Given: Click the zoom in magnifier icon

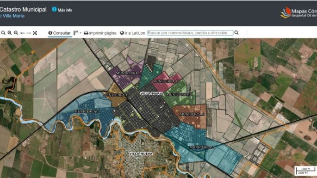Looking at the screenshot, I should (10, 33).
